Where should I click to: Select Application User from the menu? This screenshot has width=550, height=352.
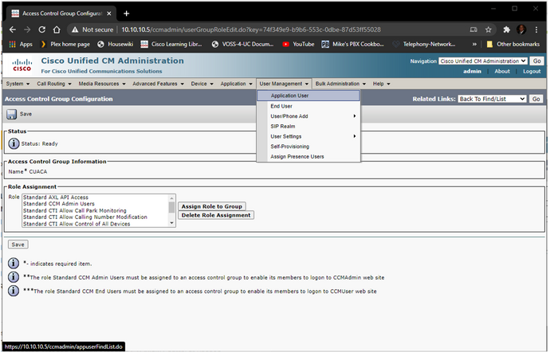point(308,96)
